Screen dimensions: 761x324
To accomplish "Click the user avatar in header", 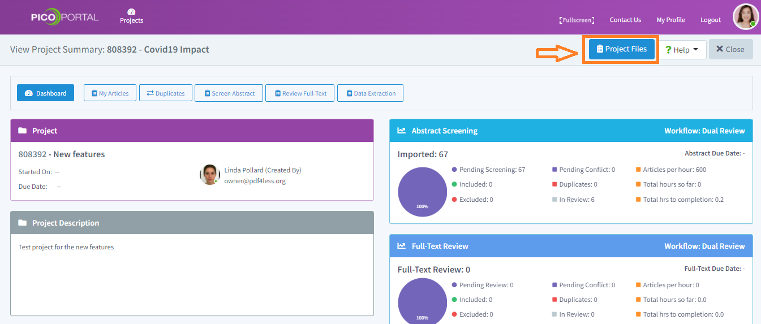I will (x=746, y=17).
